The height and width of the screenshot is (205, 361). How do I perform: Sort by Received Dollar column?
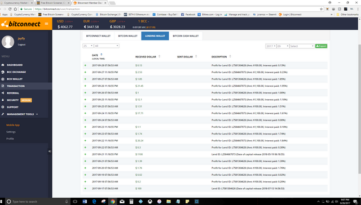(159, 56)
